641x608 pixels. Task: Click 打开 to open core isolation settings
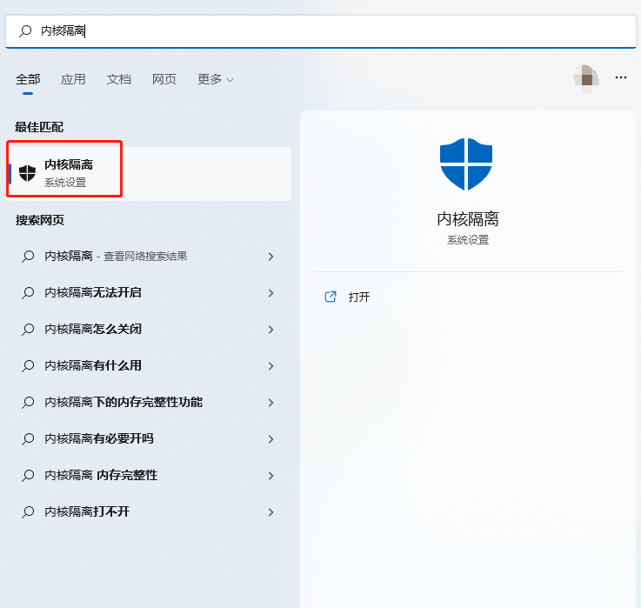click(359, 297)
